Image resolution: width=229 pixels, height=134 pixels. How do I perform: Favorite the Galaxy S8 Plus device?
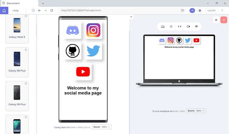(26, 50)
